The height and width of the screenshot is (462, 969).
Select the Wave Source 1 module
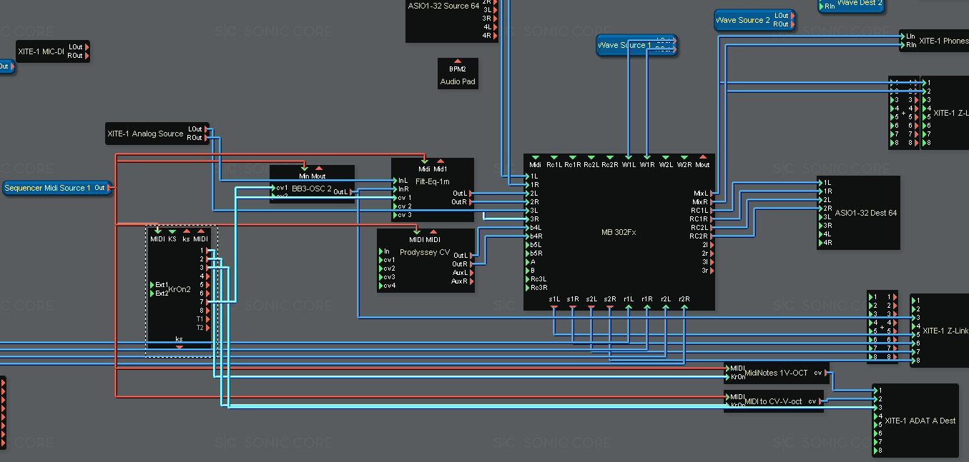[624, 45]
